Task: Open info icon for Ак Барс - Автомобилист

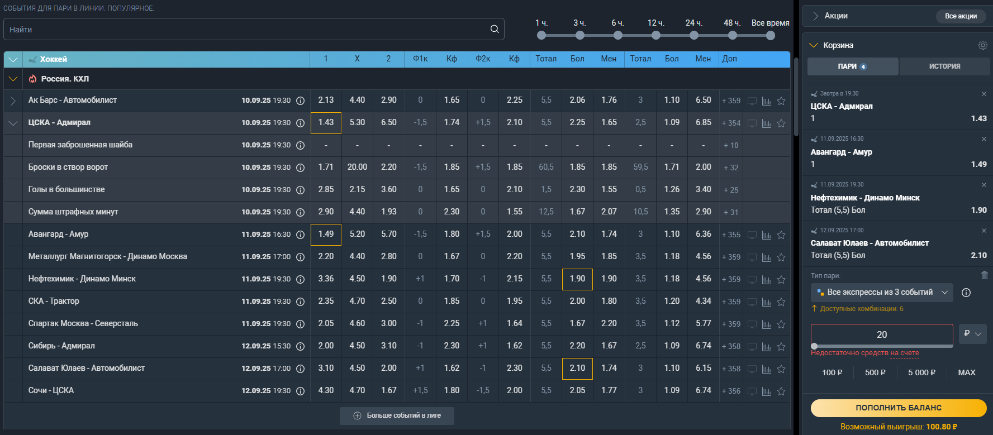Action: [300, 101]
